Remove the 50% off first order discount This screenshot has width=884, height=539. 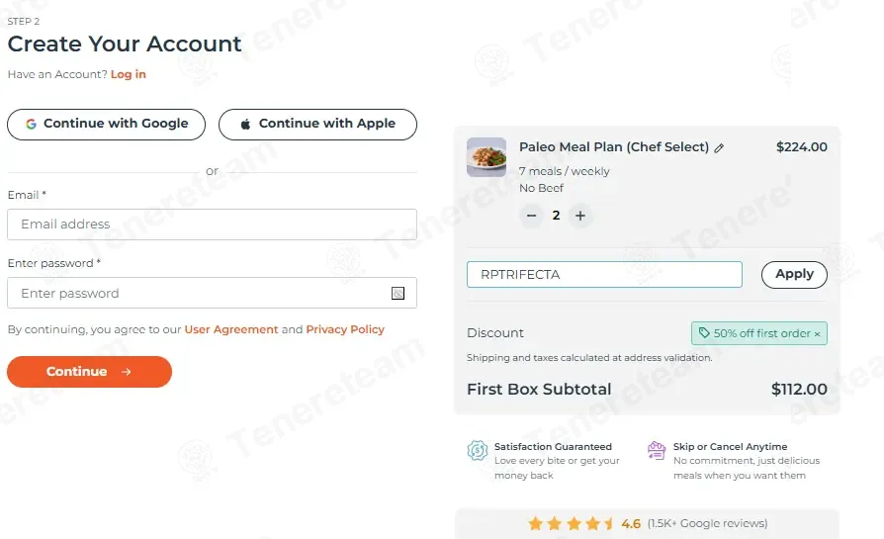817,333
